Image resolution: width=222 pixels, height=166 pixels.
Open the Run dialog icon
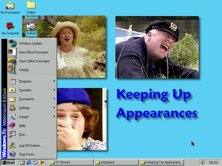[x=12, y=134]
